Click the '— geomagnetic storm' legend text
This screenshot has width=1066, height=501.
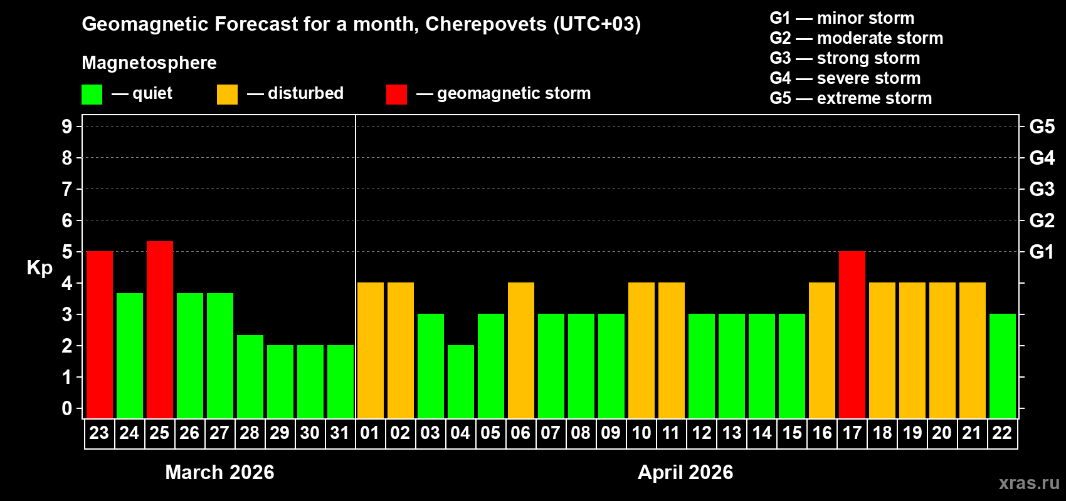(504, 93)
